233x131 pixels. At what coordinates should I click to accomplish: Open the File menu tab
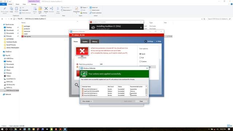tap(3, 4)
